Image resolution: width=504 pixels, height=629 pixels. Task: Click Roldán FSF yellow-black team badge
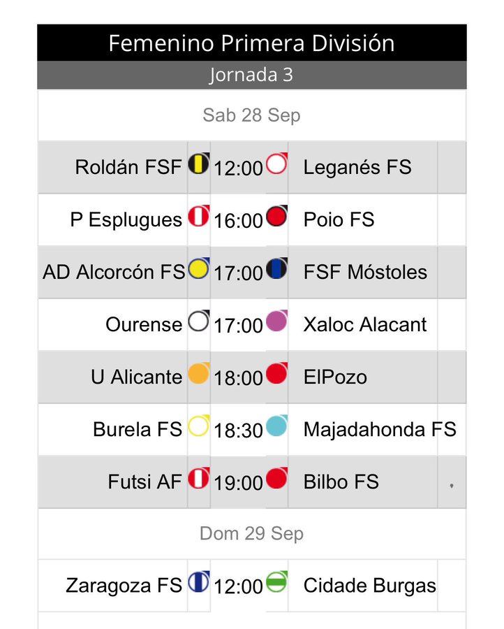pos(199,164)
